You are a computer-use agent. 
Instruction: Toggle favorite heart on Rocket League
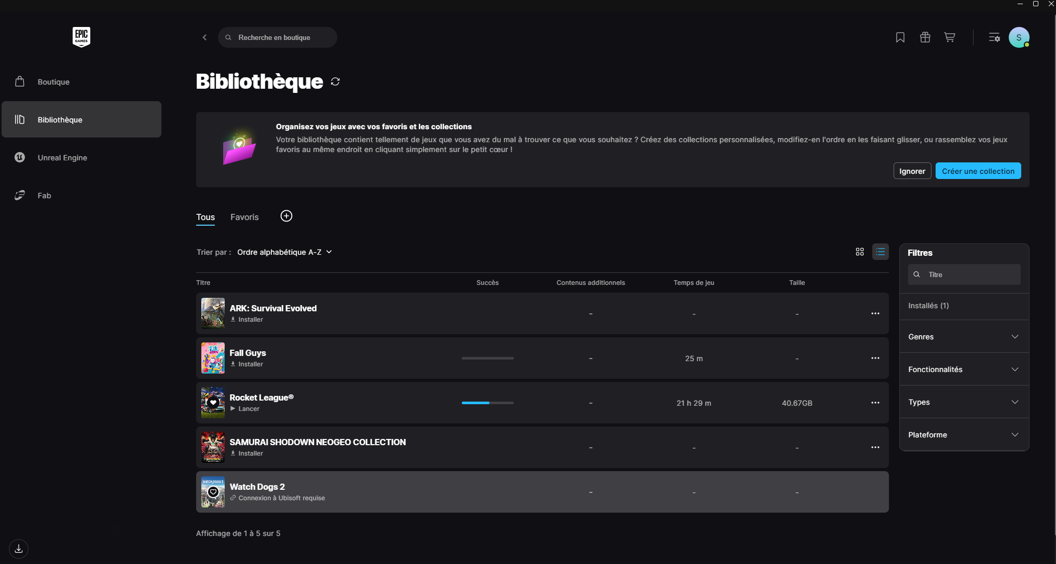(x=213, y=402)
